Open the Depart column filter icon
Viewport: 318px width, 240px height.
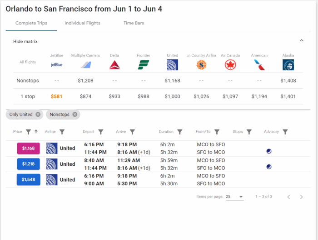(x=101, y=132)
